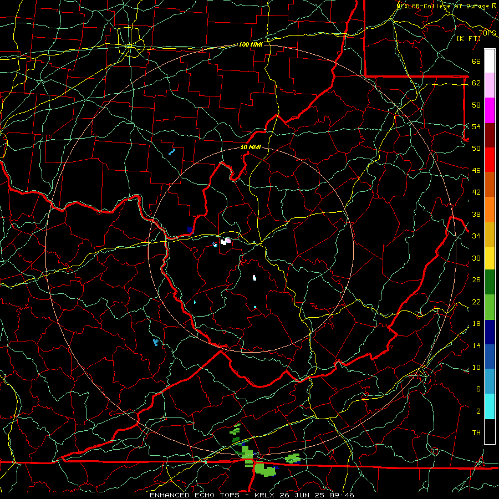
Task: Click the "TH" legend label
Action: pos(476,433)
